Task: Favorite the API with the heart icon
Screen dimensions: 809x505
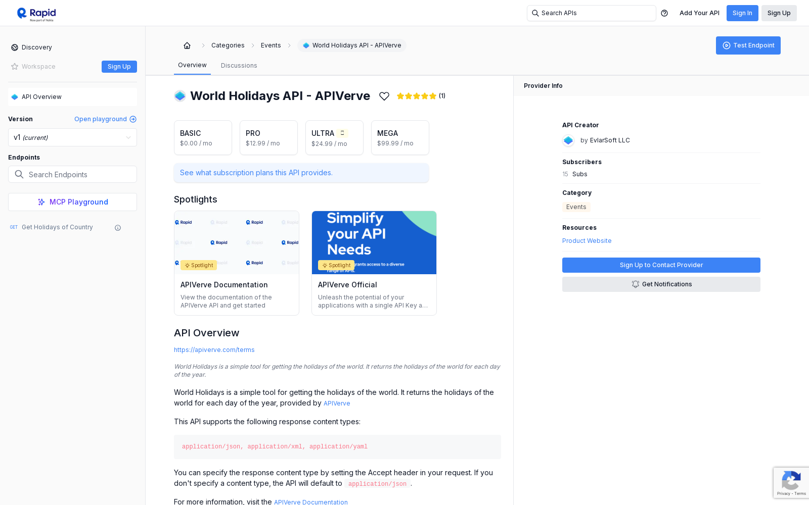Action: click(x=384, y=96)
